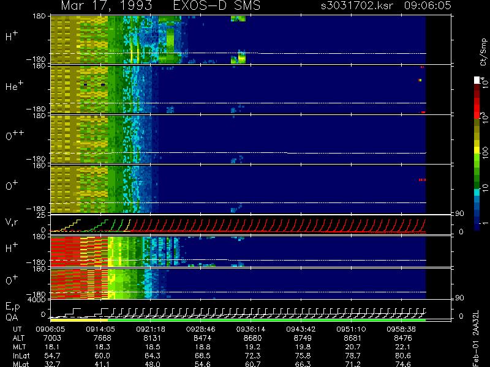Click the 10^4 tick label on color bar
This screenshot has width=490, height=367.
pos(484,83)
